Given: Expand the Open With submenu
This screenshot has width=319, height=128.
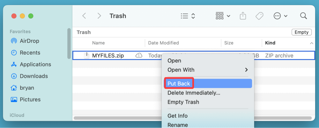Looking at the screenshot, I should pos(208,70).
